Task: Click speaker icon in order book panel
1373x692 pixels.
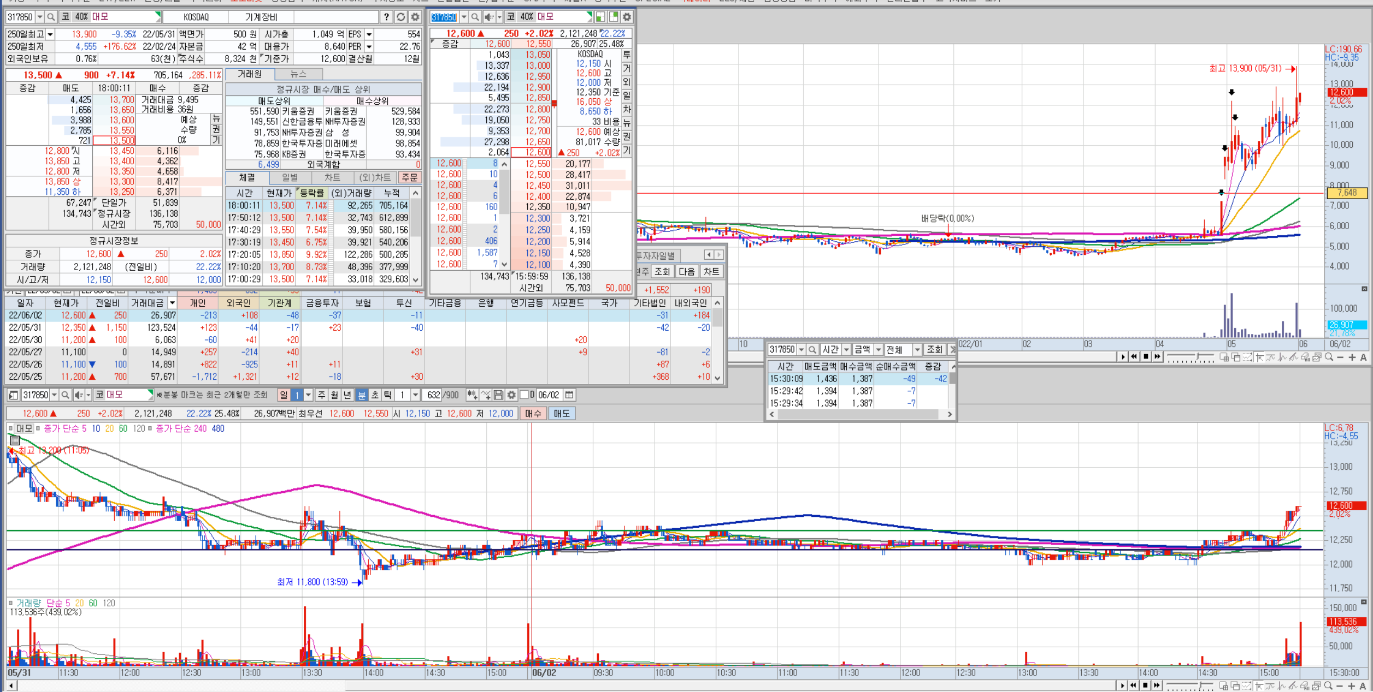Action: click(x=489, y=17)
